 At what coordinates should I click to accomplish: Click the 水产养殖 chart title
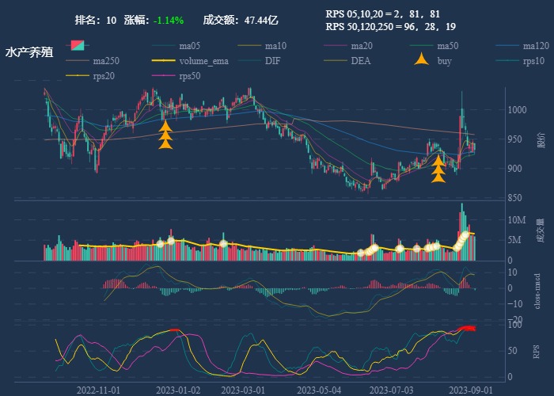29,52
